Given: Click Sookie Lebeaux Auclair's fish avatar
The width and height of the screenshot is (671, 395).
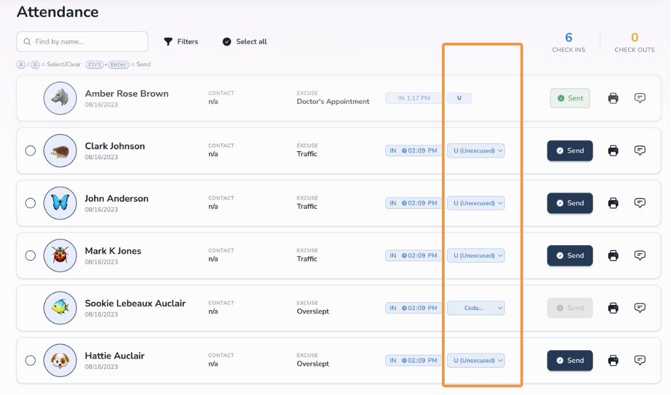Looking at the screenshot, I should pyautogui.click(x=60, y=308).
